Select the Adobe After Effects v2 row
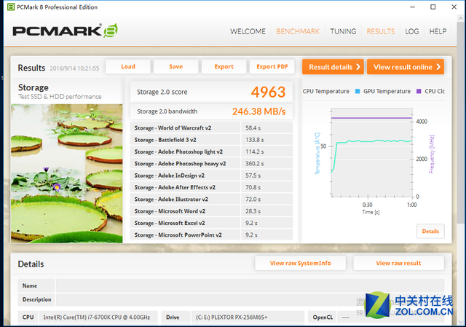This screenshot has width=466, height=327. click(211, 187)
